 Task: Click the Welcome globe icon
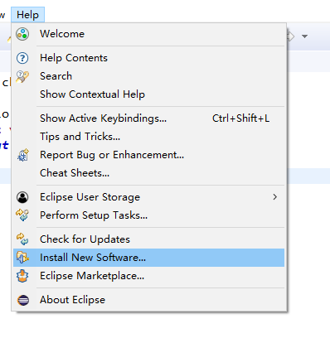pos(22,34)
